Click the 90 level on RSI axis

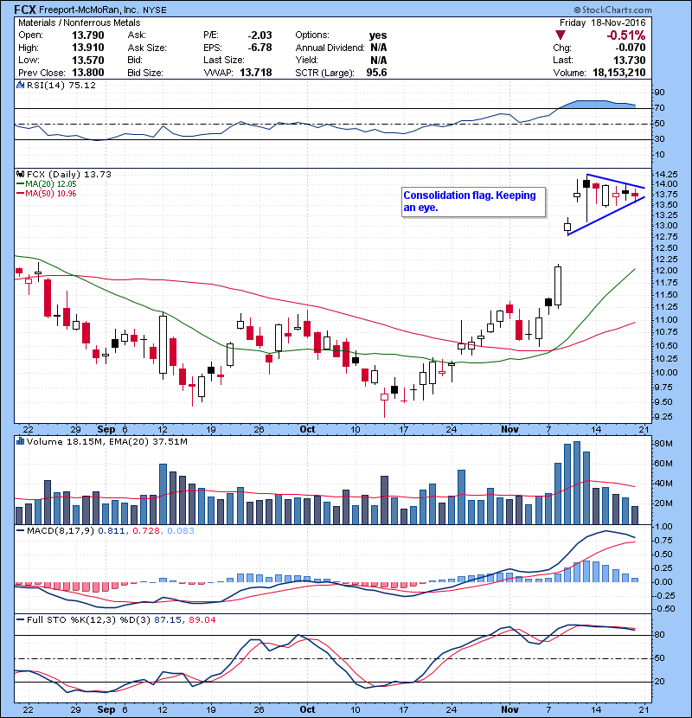pyautogui.click(x=659, y=93)
